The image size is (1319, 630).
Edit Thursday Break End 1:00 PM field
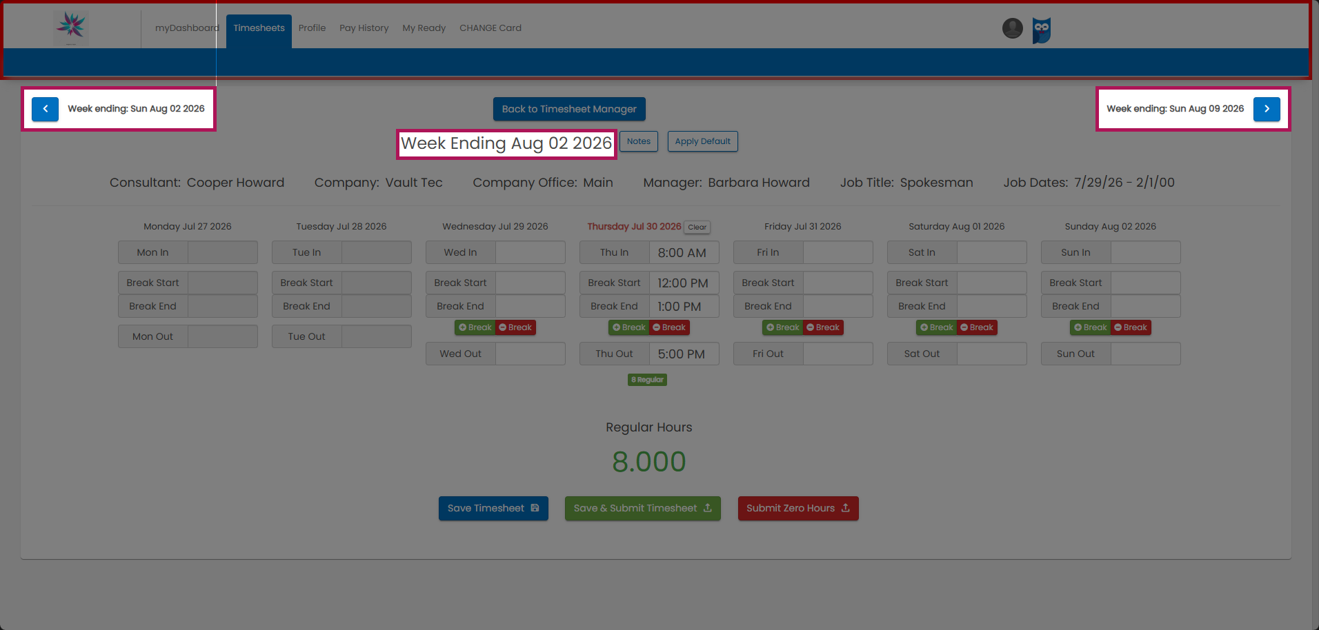684,306
